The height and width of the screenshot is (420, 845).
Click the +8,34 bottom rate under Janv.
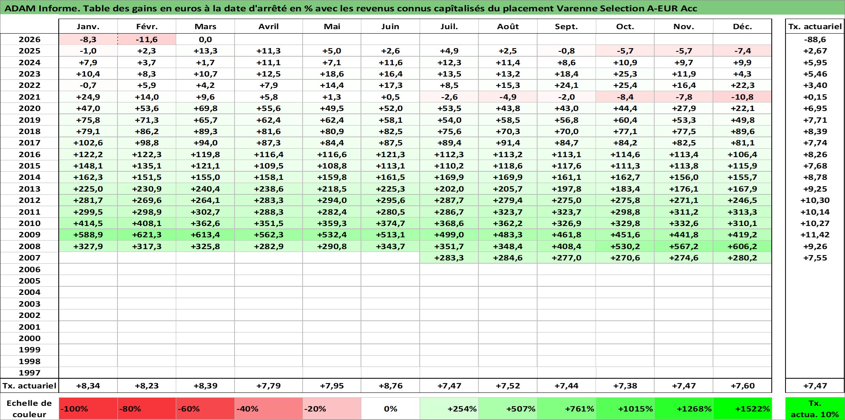[x=88, y=386]
